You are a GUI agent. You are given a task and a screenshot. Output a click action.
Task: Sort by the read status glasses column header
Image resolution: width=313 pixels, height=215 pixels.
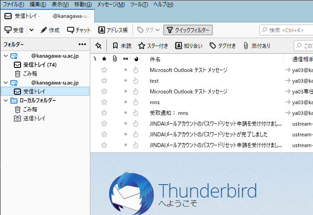(x=126, y=59)
